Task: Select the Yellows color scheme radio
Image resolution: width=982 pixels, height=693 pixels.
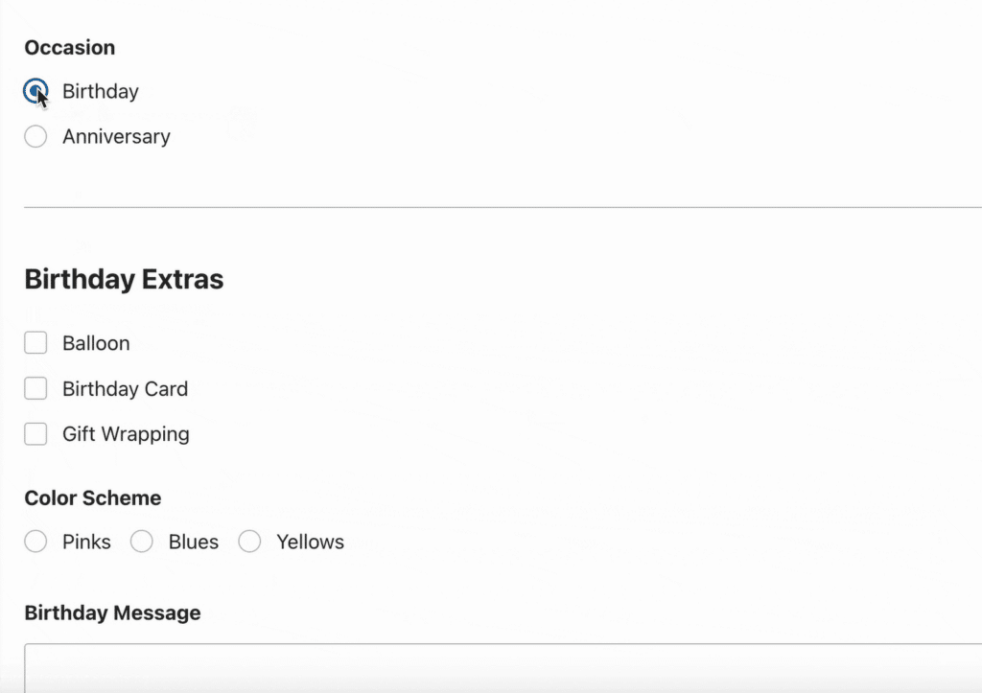Action: tap(249, 543)
